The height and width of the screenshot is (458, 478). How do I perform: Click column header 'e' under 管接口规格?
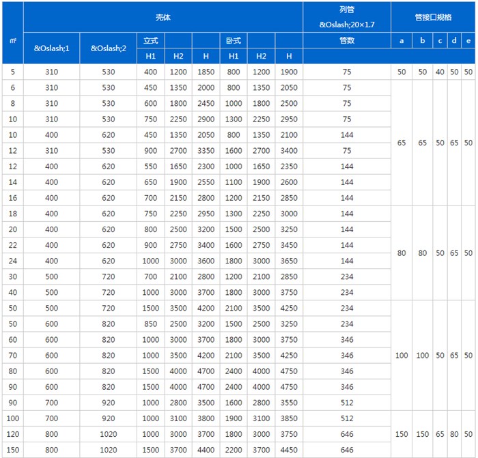(x=468, y=41)
